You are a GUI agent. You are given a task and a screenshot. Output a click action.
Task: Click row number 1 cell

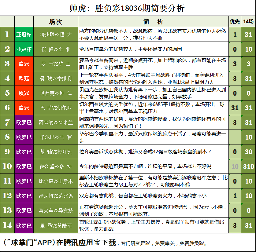pyautogui.click(x=7, y=35)
